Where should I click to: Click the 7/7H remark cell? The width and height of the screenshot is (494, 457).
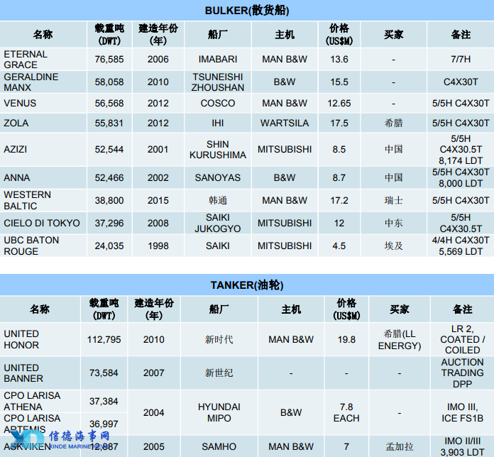click(x=461, y=59)
